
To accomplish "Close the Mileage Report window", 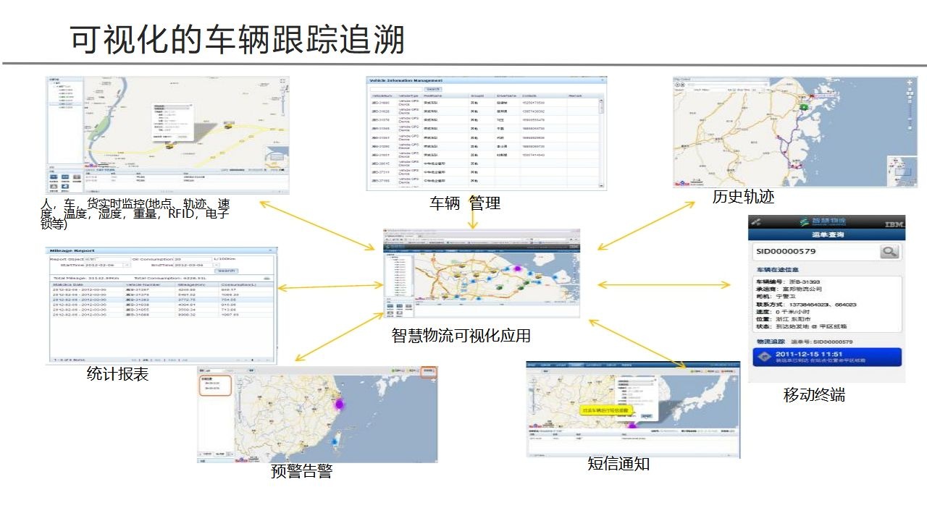I will point(272,250).
